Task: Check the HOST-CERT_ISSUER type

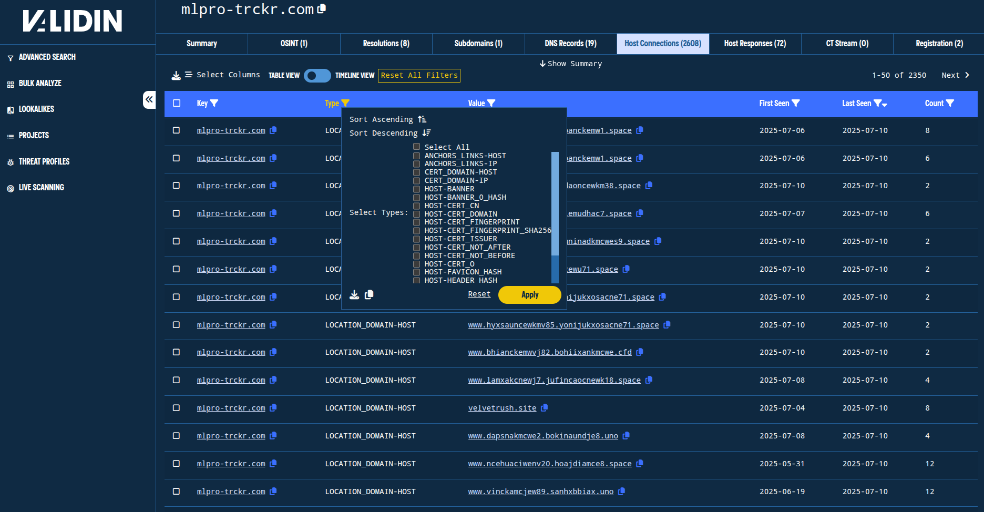Action: pyautogui.click(x=417, y=239)
